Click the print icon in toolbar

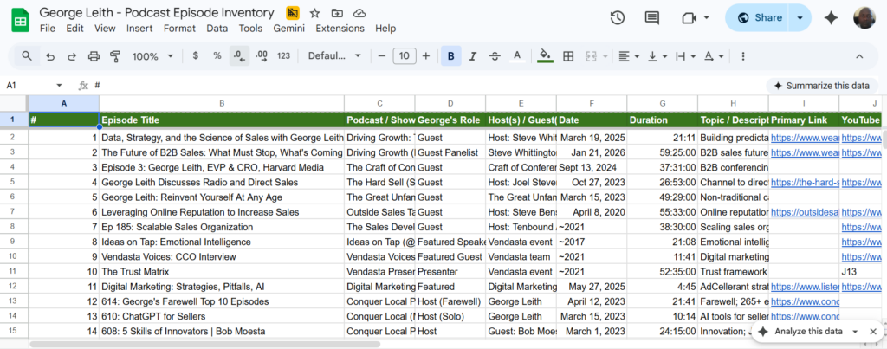(94, 56)
